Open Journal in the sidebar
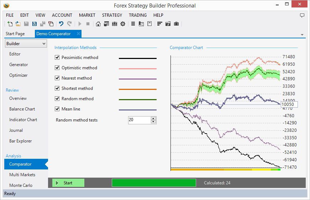Image resolution: width=310 pixels, height=200 pixels. tap(16, 130)
